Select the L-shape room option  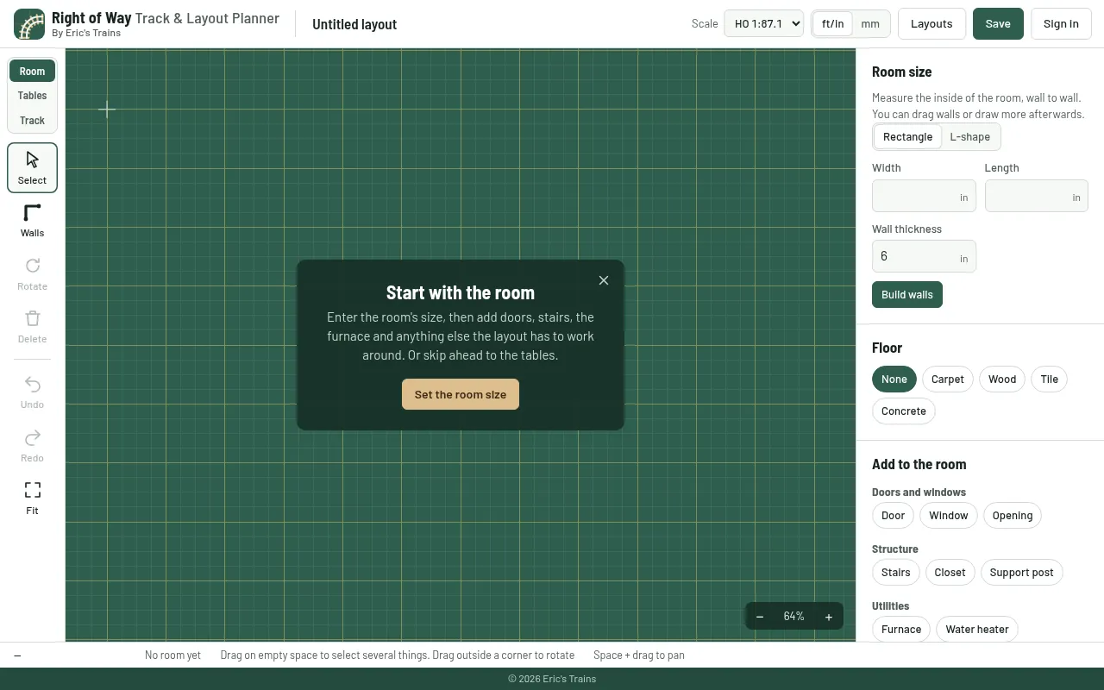click(970, 137)
